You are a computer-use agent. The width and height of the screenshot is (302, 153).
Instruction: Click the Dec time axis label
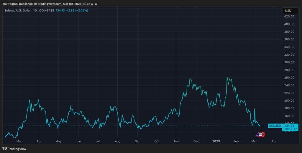pyautogui.click(x=196, y=141)
